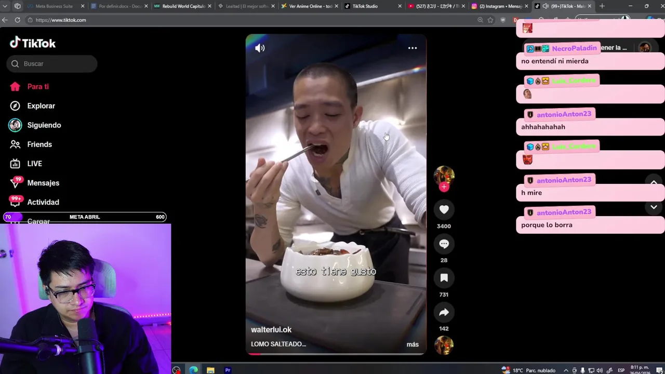The image size is (665, 374).
Task: Open Microsoft Edge from the taskbar
Action: pos(193,370)
